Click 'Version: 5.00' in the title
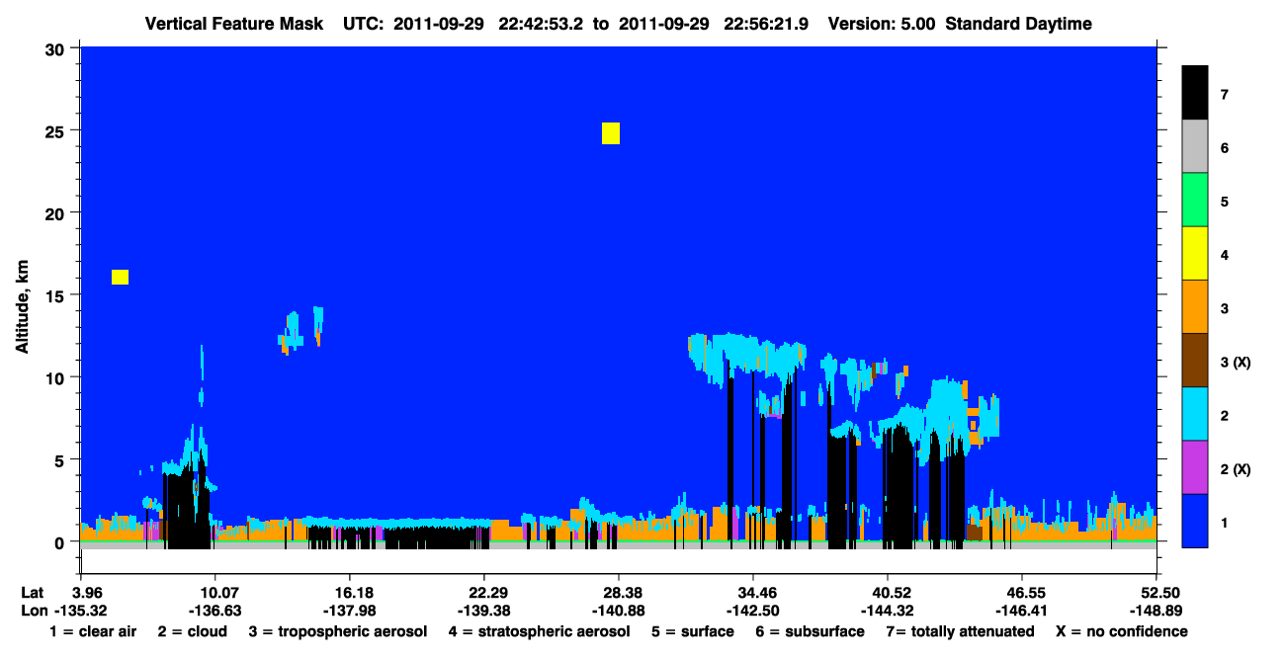The image size is (1285, 659). pyautogui.click(x=882, y=24)
